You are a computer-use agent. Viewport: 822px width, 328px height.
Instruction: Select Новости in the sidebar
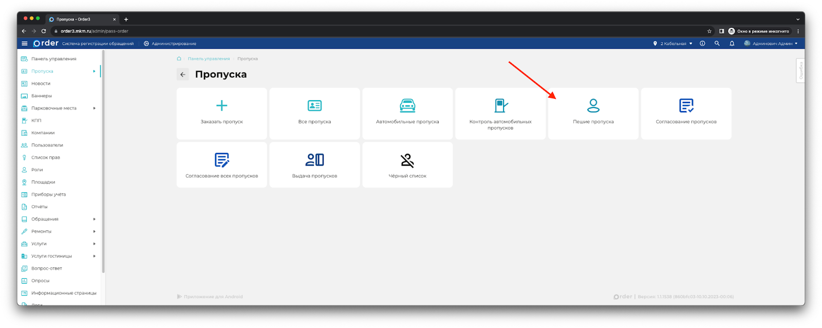coord(41,84)
